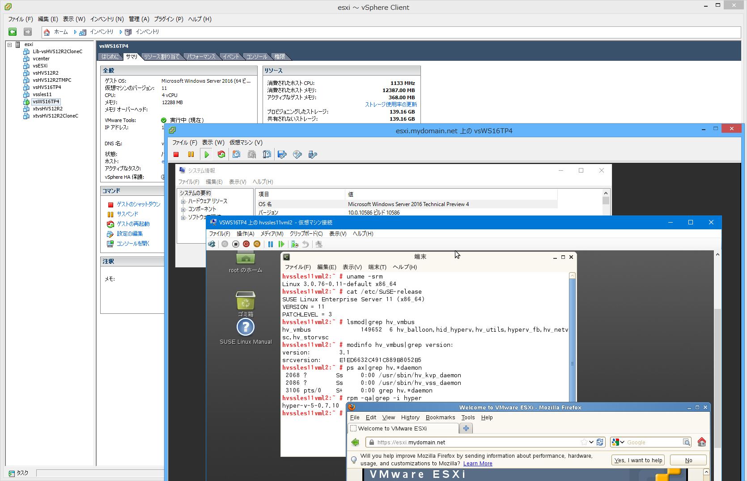The width and height of the screenshot is (747, 481).
Task: Click the restart guest icon in console toolbar
Action: [x=221, y=155]
